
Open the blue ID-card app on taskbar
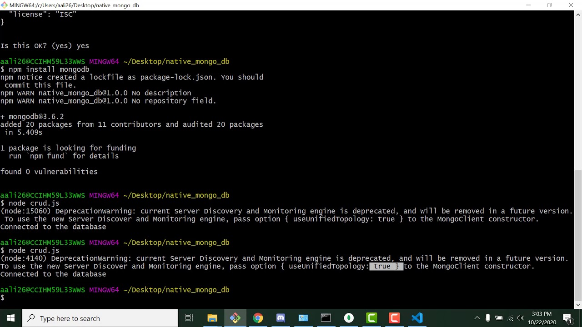(303, 318)
